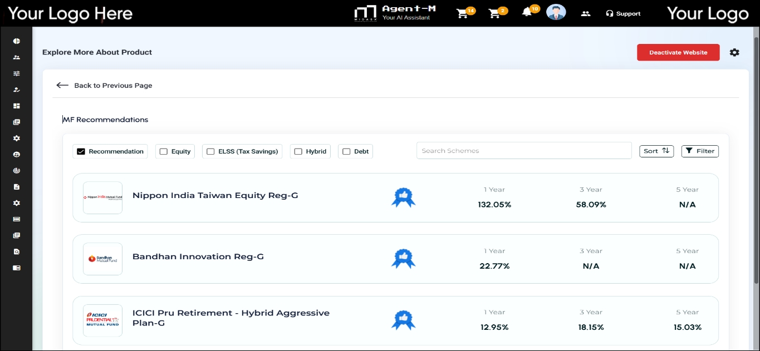Open Nippon India Taiwan Equity Reg-G
Screen dimensions: 760x351
point(215,195)
